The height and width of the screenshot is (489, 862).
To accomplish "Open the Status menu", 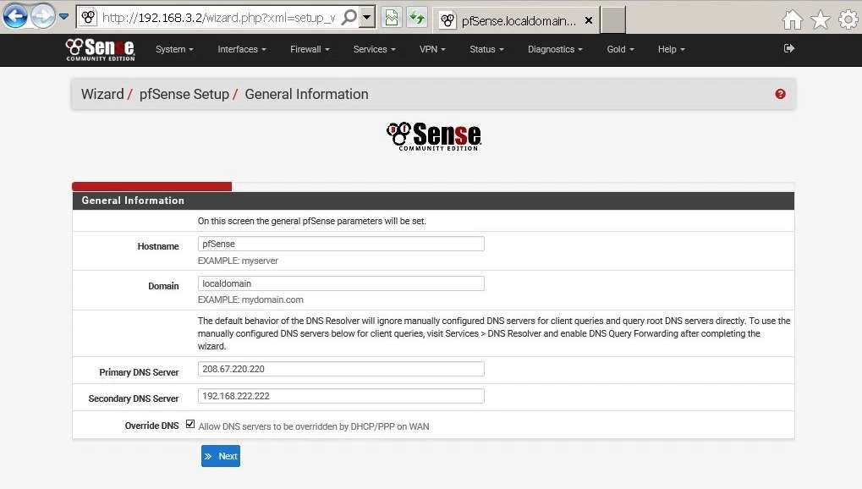I will click(486, 50).
